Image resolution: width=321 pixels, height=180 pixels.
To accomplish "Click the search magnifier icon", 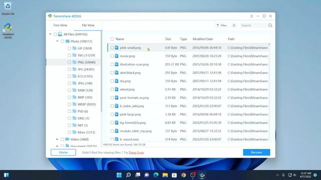I will [270, 25].
